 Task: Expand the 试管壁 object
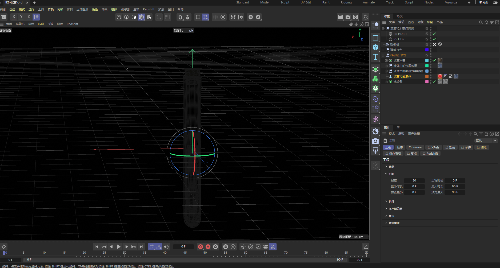click(x=386, y=82)
